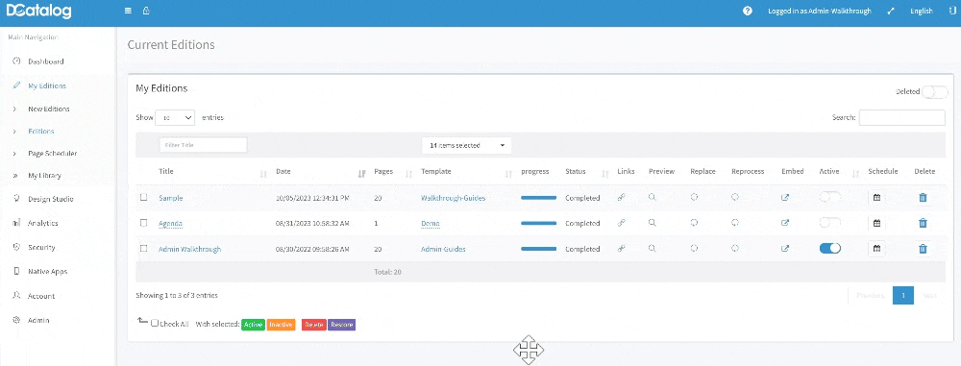
Task: Open schedule calendar for Agenda edition
Action: point(877,223)
